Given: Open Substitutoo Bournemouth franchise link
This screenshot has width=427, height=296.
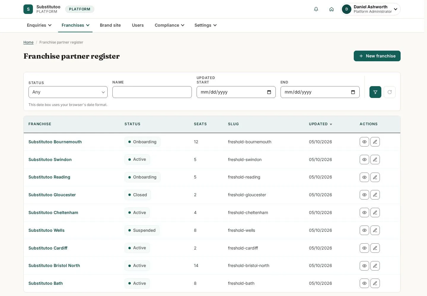Looking at the screenshot, I should (x=55, y=142).
